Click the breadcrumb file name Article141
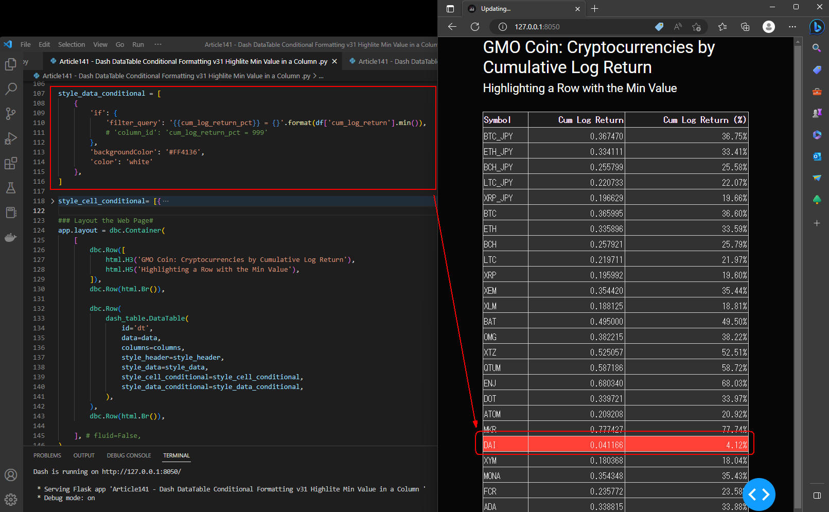The height and width of the screenshot is (512, 829). 176,76
